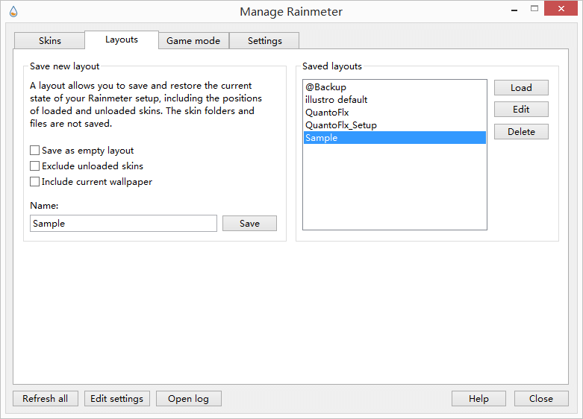
Task: Close the Manage Rainmeter dialog
Action: click(x=541, y=399)
